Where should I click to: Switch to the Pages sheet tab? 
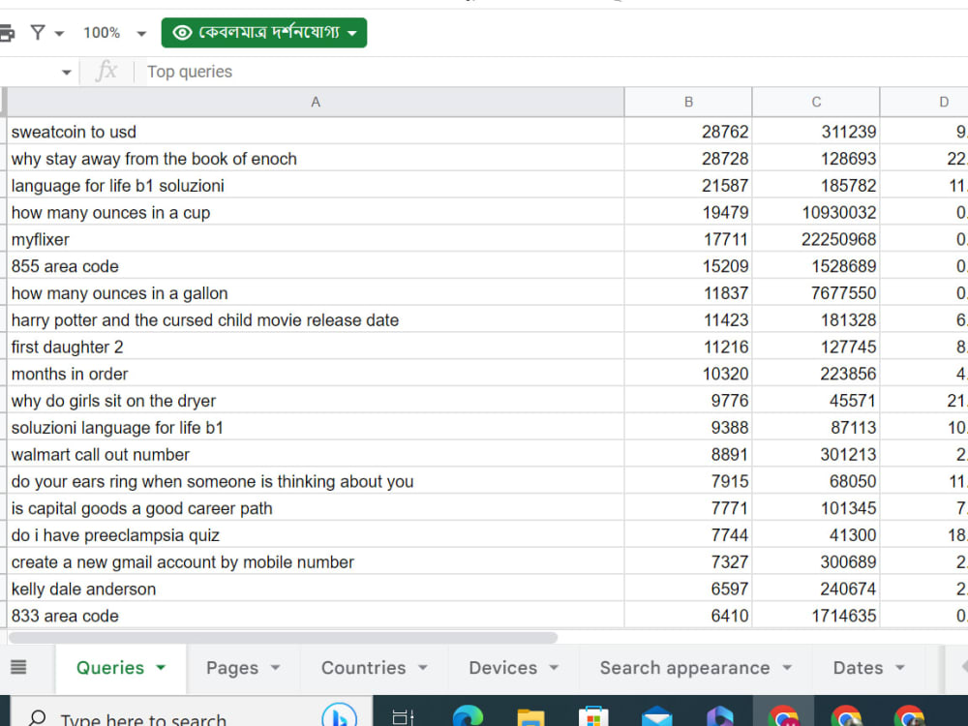pyautogui.click(x=232, y=668)
